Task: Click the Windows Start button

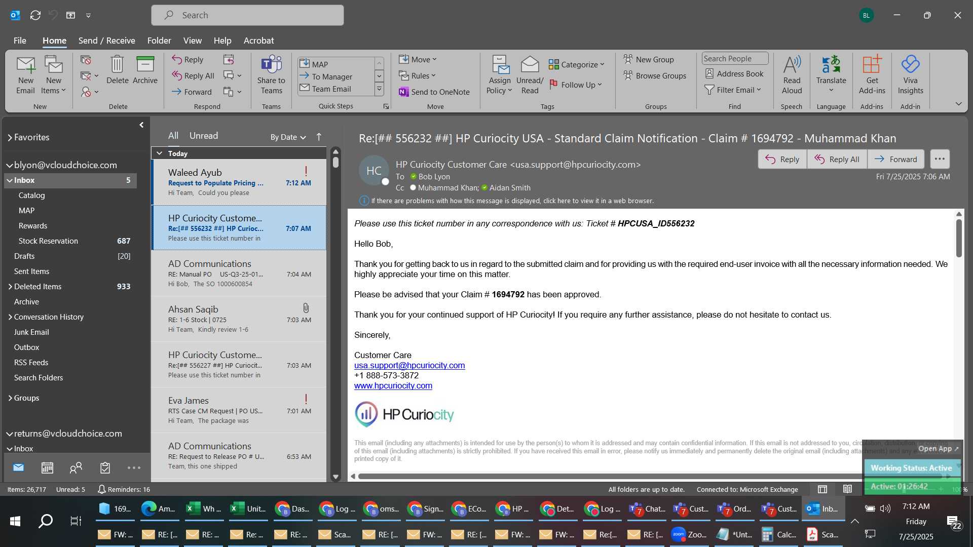Action: [x=15, y=521]
